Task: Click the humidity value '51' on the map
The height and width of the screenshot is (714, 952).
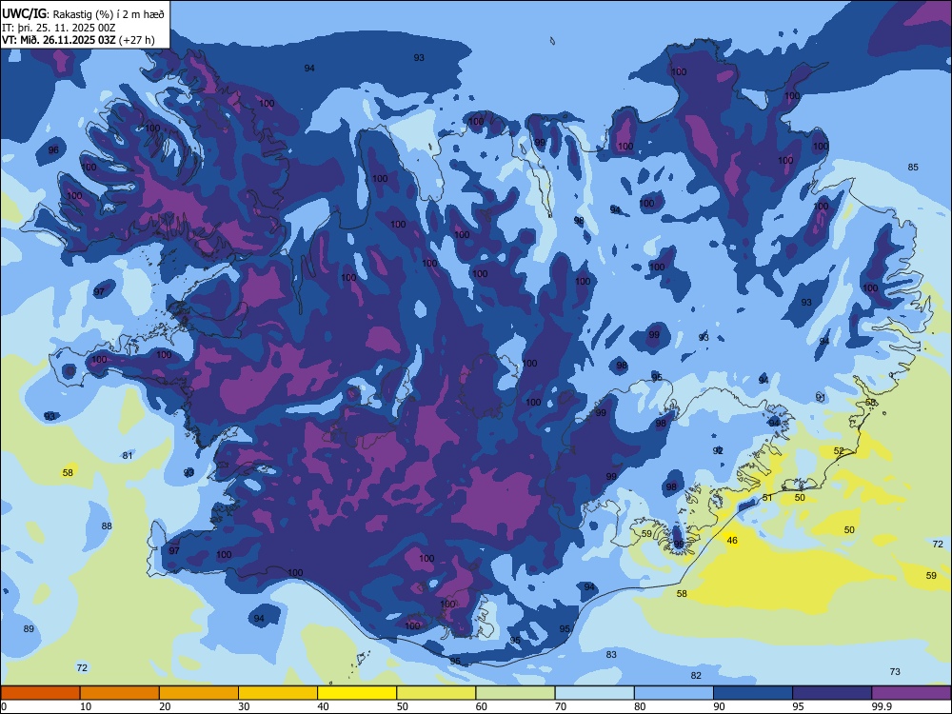Action: point(767,498)
